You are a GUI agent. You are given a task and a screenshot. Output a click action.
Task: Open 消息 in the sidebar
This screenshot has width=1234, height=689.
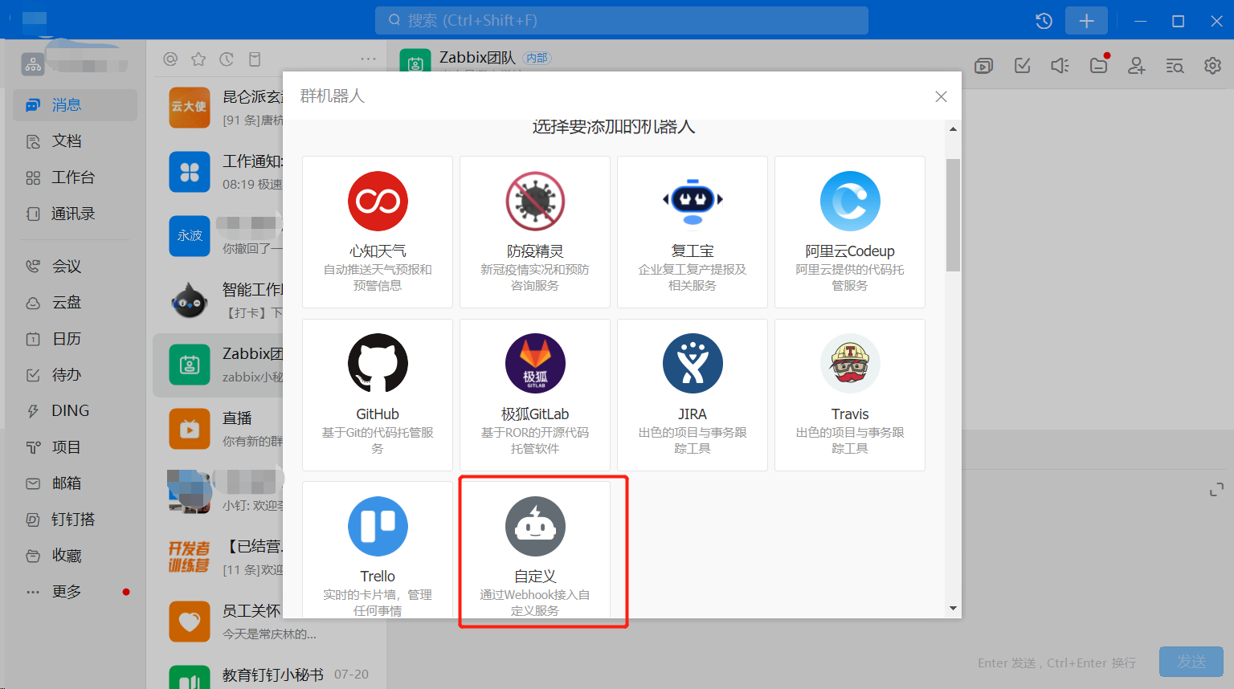pos(75,105)
